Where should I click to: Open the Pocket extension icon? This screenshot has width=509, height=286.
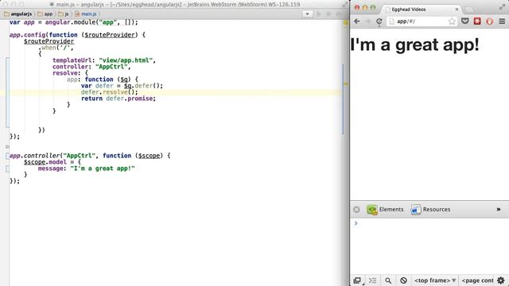[464, 21]
